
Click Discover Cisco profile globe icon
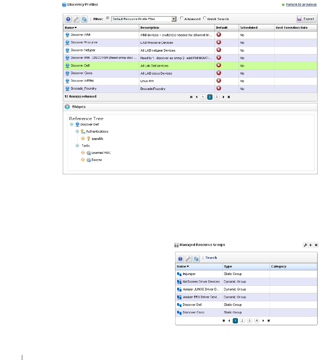click(x=67, y=73)
